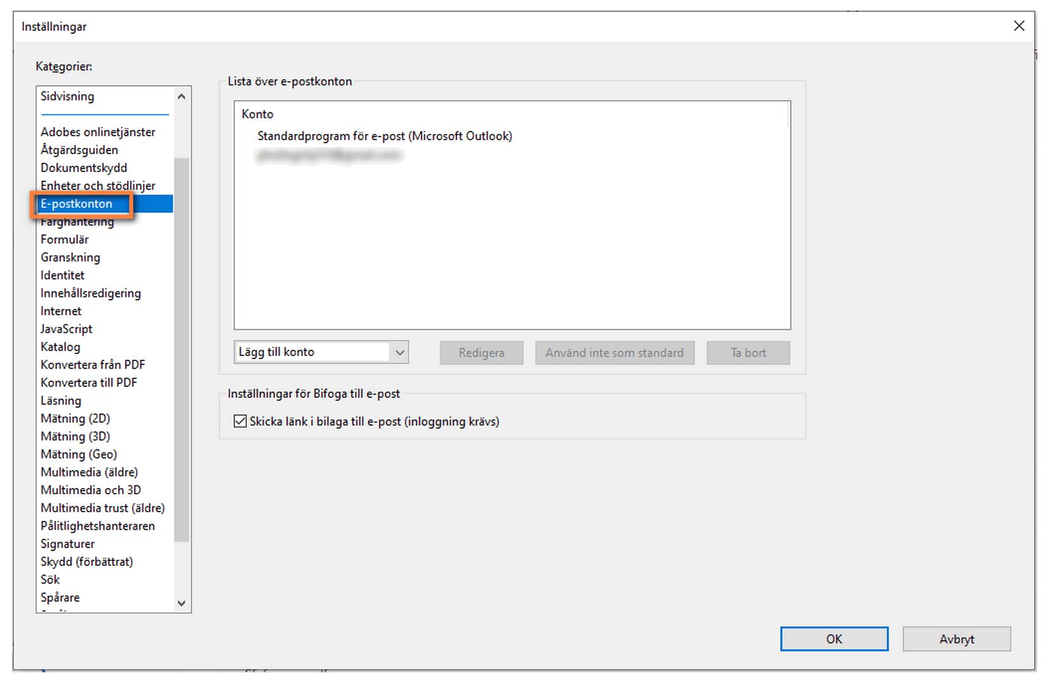Select the Spårare category
1045x679 pixels.
(60, 597)
